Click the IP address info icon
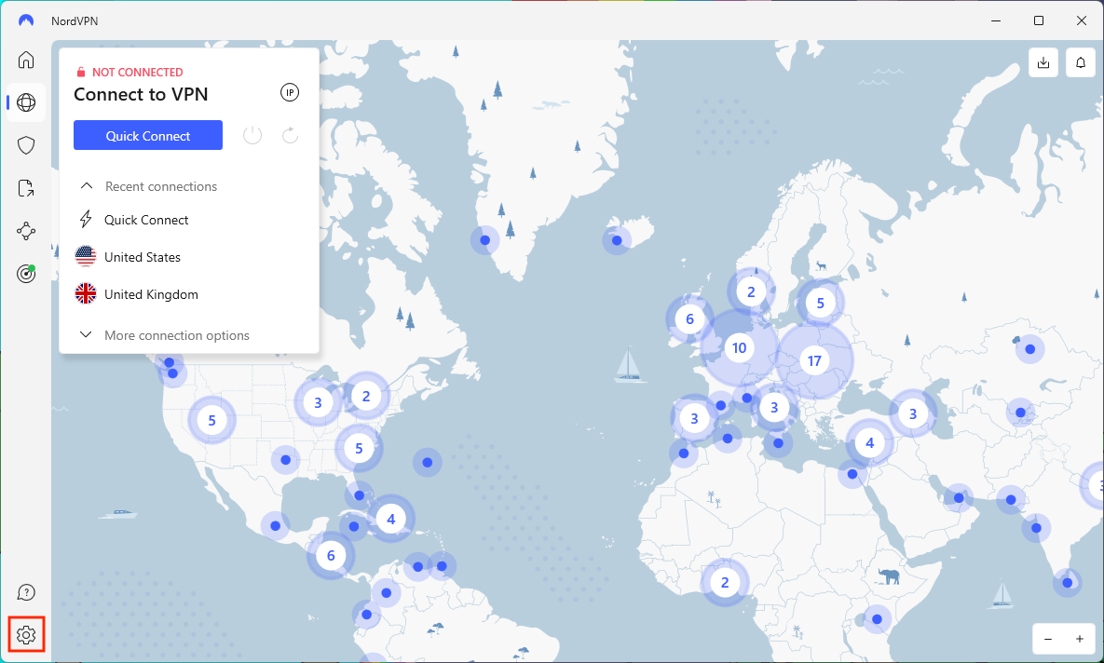The image size is (1104, 663). coord(290,92)
